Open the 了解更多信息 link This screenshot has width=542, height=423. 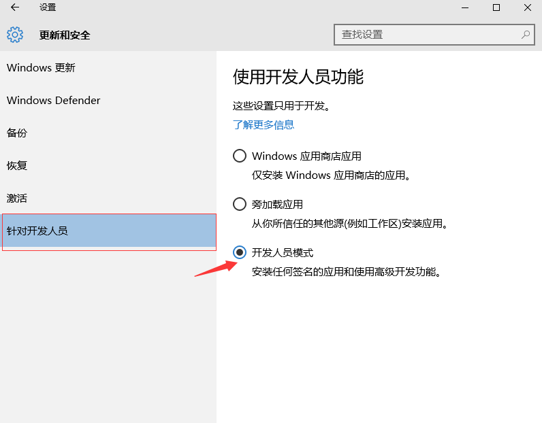tap(264, 124)
